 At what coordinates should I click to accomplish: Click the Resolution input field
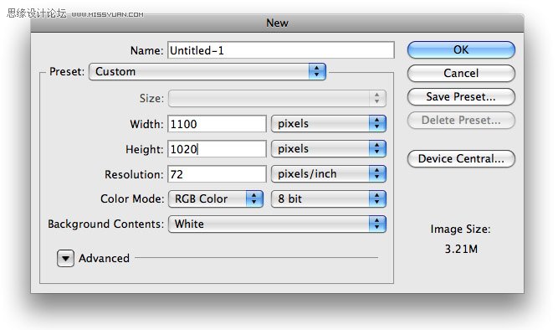[x=217, y=174]
